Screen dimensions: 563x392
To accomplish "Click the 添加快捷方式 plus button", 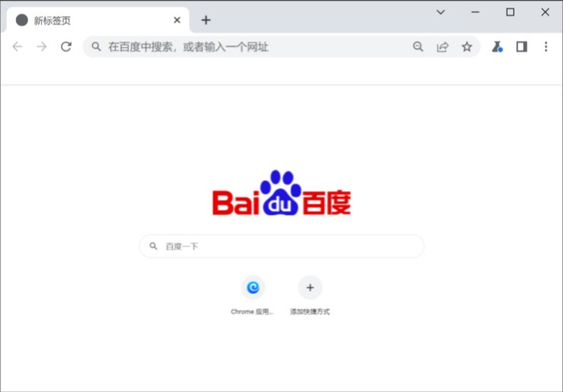I will click(310, 288).
